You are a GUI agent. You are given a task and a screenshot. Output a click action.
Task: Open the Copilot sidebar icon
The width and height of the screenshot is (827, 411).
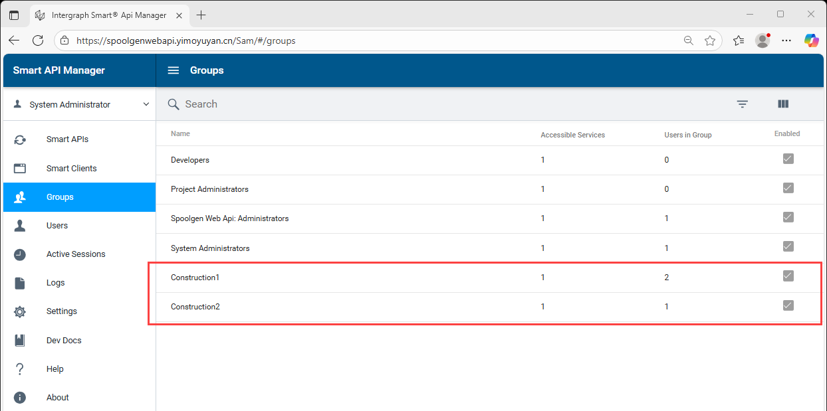[x=811, y=41]
